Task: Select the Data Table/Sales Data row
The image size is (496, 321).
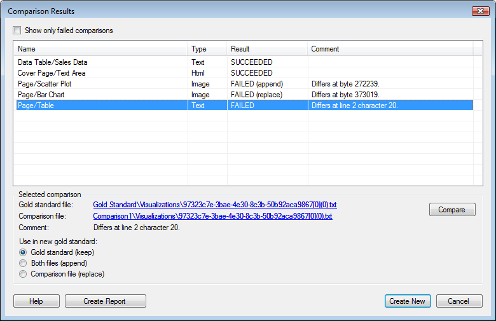Action: [245, 62]
